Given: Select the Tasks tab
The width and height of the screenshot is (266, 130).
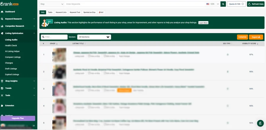Looking at the screenshot, I should pyautogui.click(x=50, y=12).
